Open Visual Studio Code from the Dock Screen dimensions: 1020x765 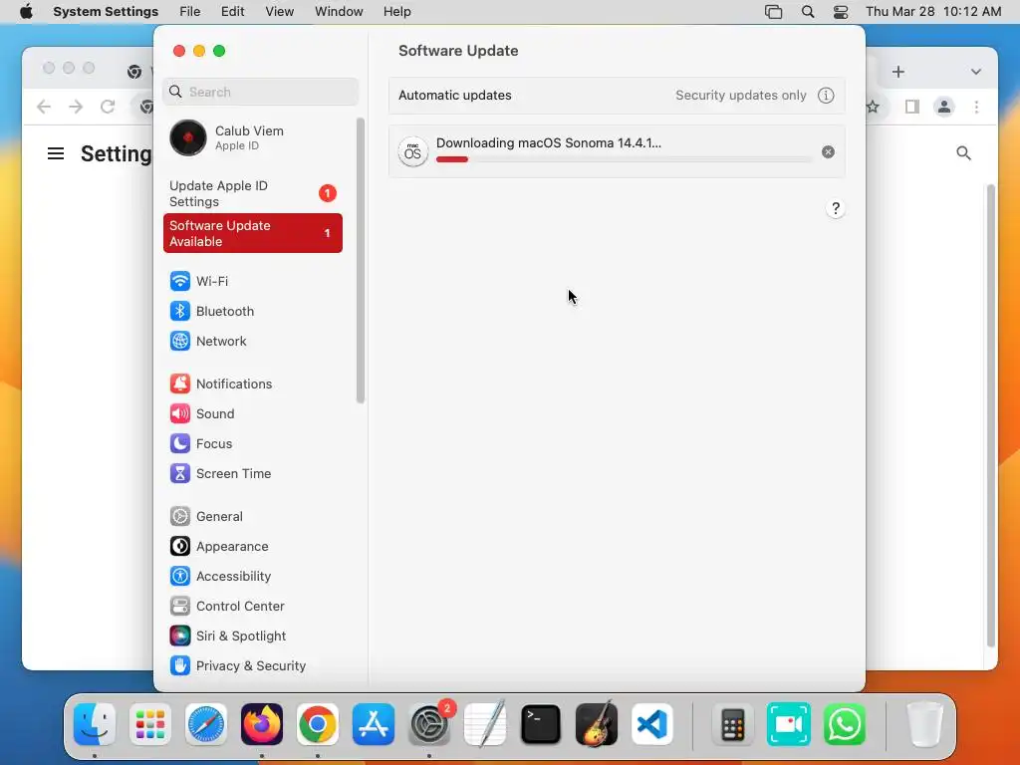[652, 725]
